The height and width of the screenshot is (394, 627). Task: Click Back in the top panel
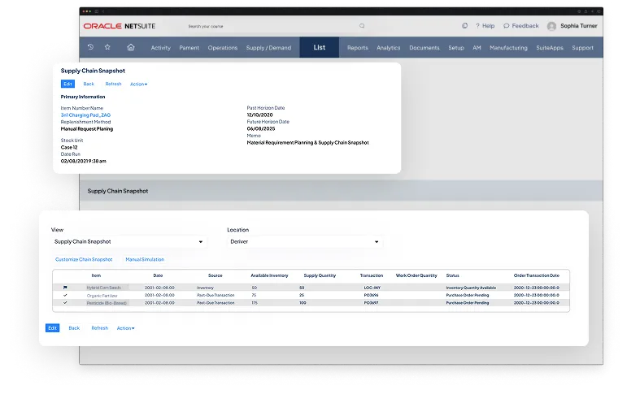pyautogui.click(x=89, y=84)
